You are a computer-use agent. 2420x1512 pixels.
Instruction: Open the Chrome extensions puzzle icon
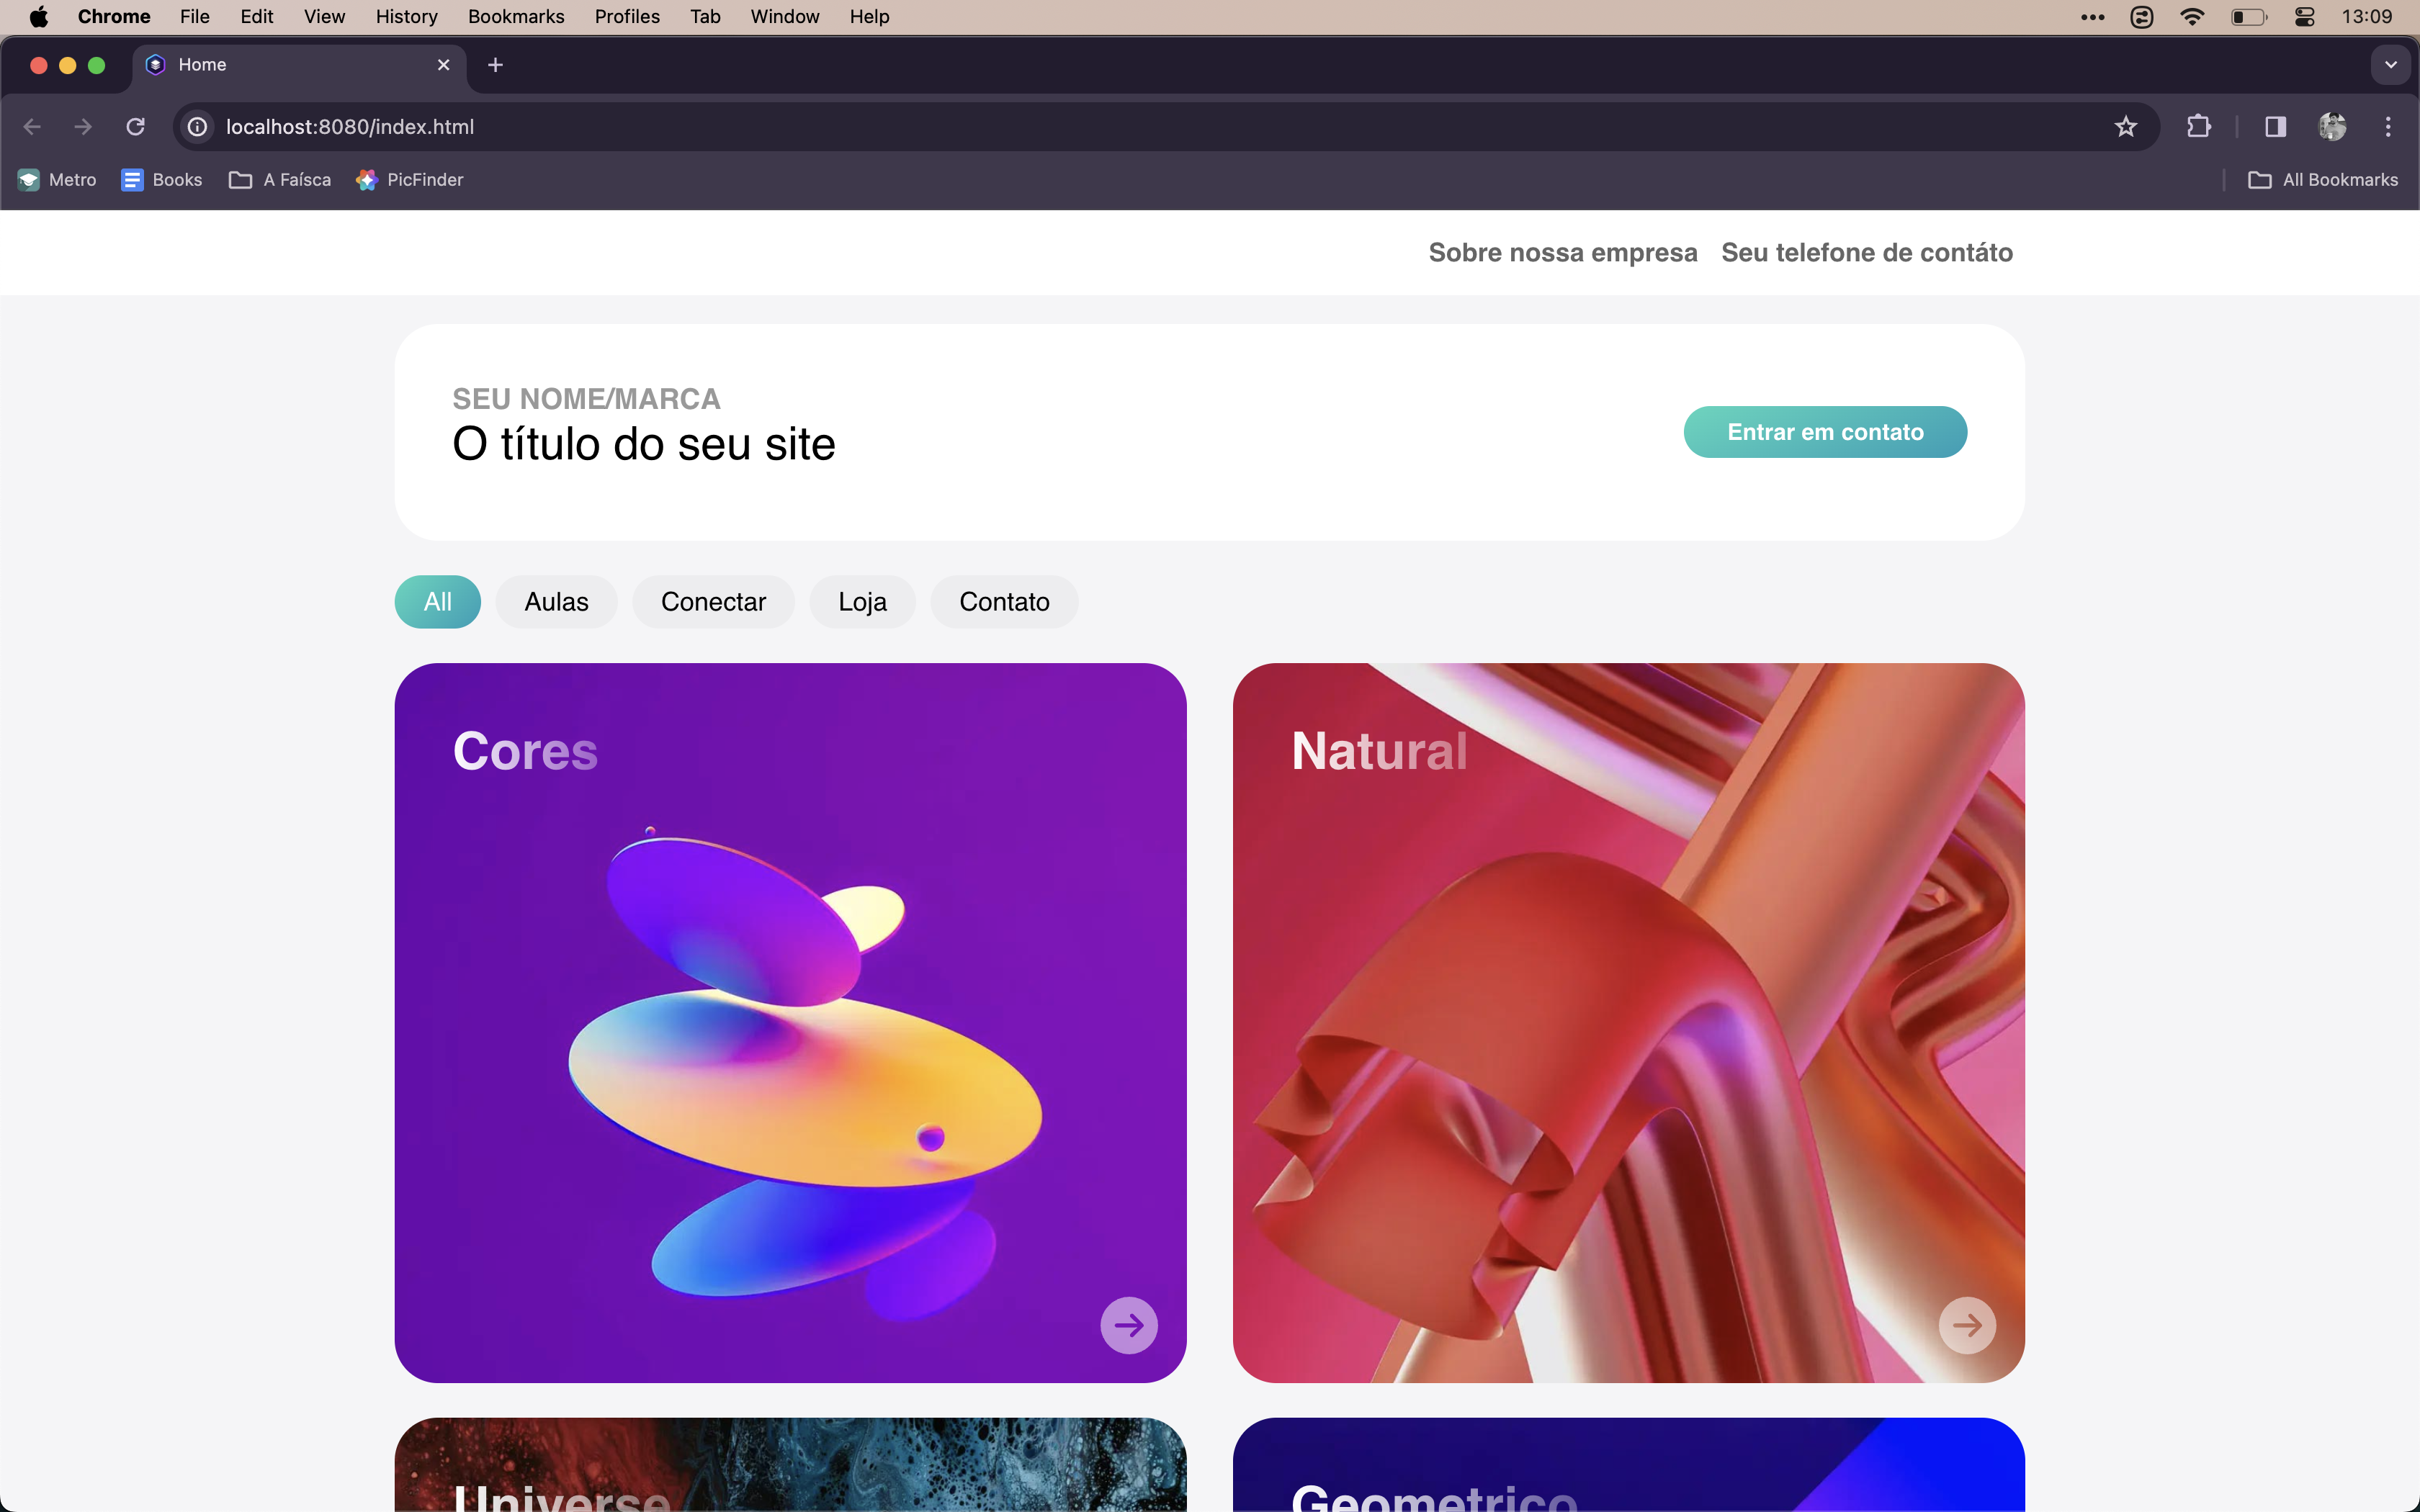coord(2198,126)
